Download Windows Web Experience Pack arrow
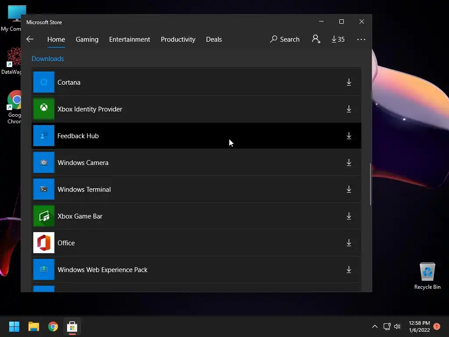The height and width of the screenshot is (337, 449). (349, 269)
